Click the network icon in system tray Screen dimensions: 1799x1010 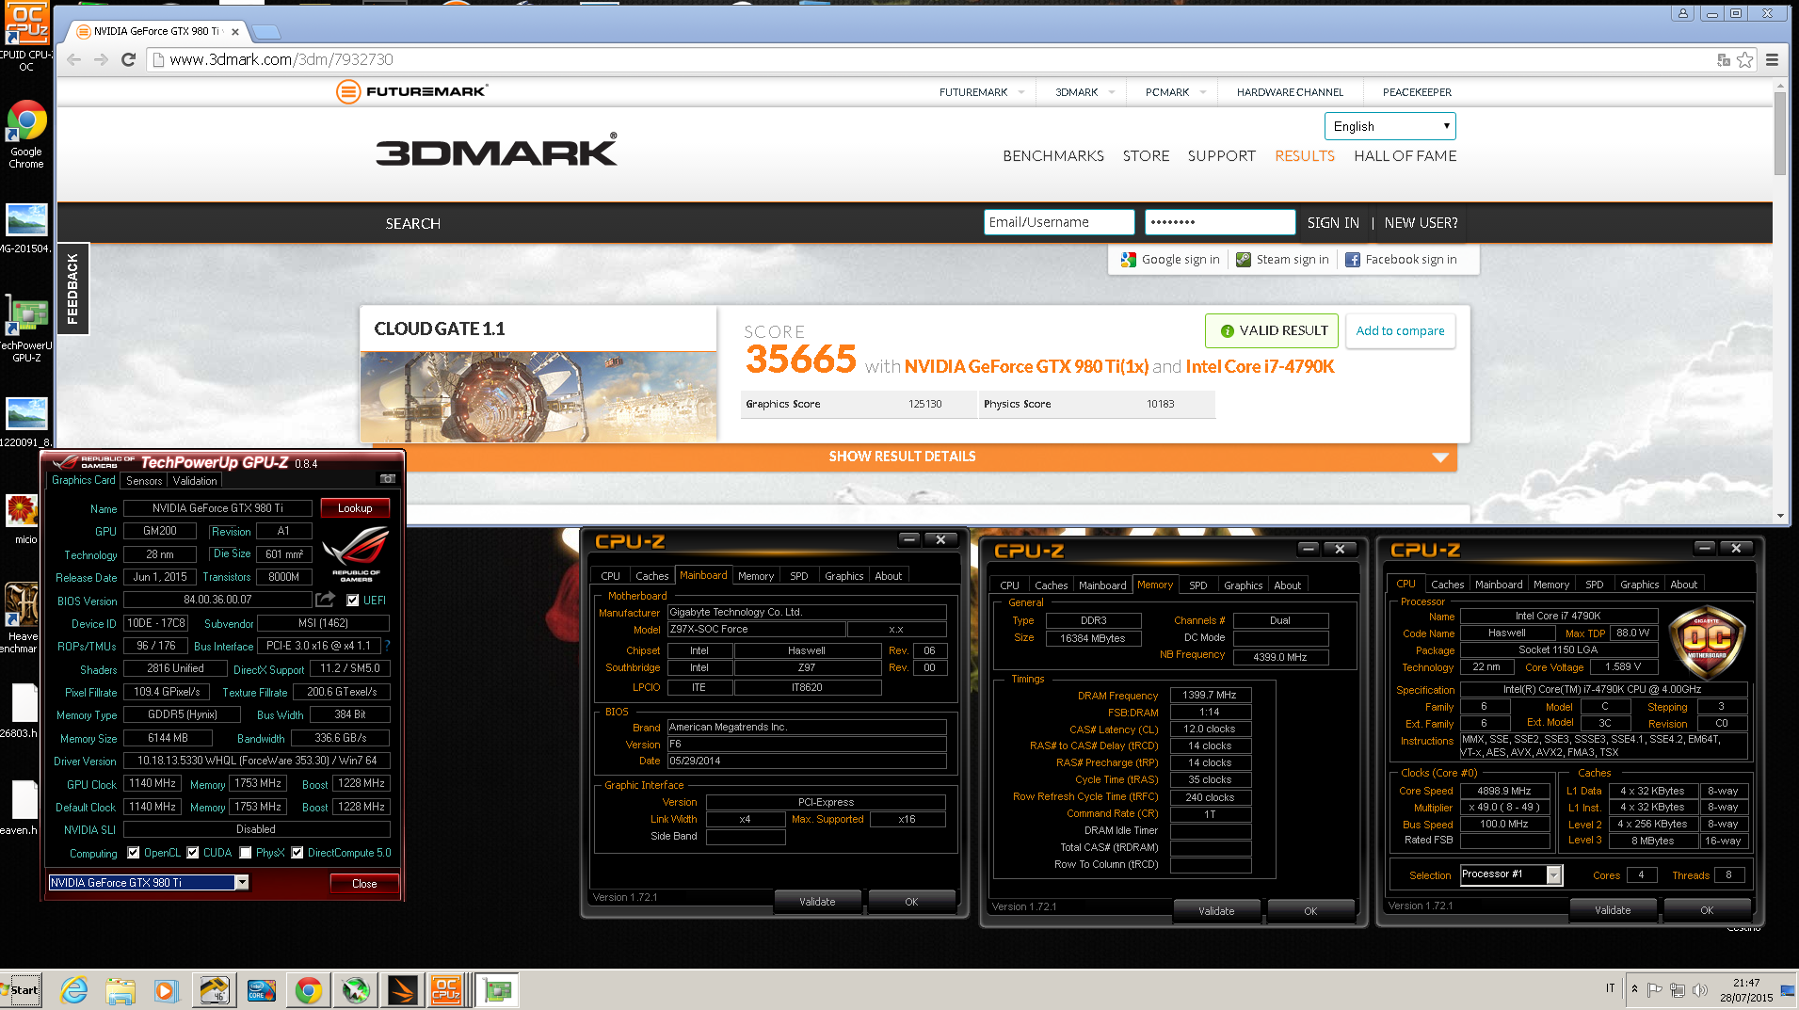[1677, 989]
